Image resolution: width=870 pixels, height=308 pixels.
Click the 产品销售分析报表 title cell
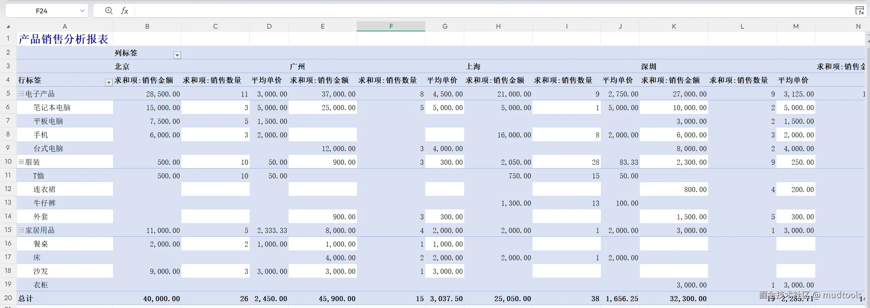[64, 38]
